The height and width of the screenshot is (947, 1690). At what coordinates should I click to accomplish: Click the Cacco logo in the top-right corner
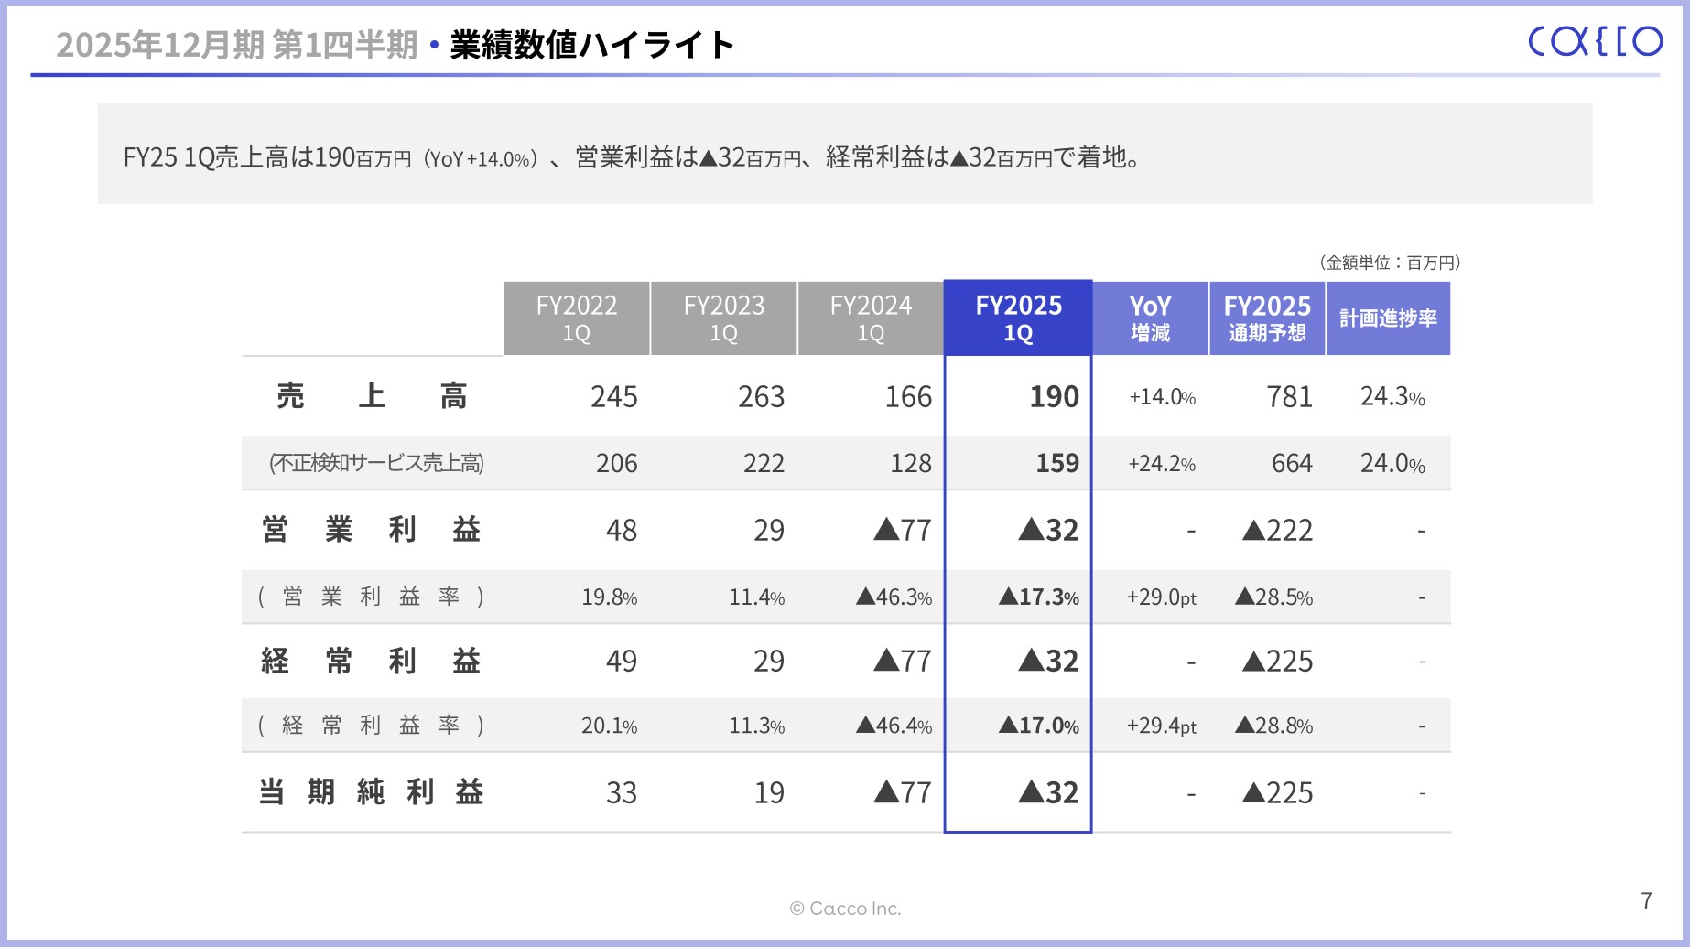(1593, 40)
